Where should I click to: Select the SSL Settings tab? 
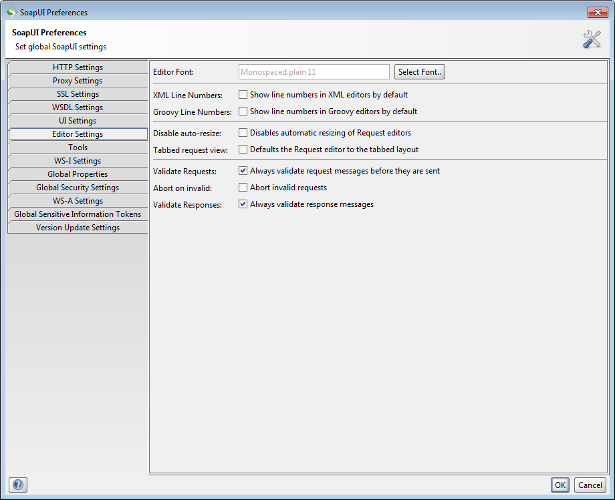pos(78,94)
